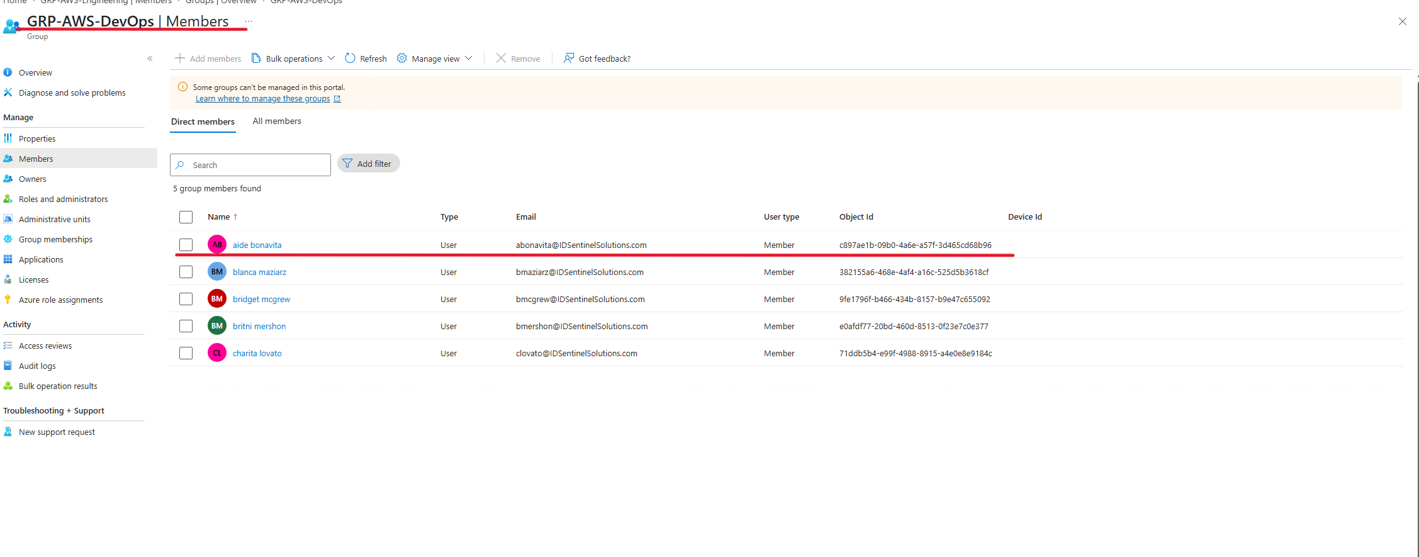Click the AB avatar for aide bonavita

pos(217,244)
